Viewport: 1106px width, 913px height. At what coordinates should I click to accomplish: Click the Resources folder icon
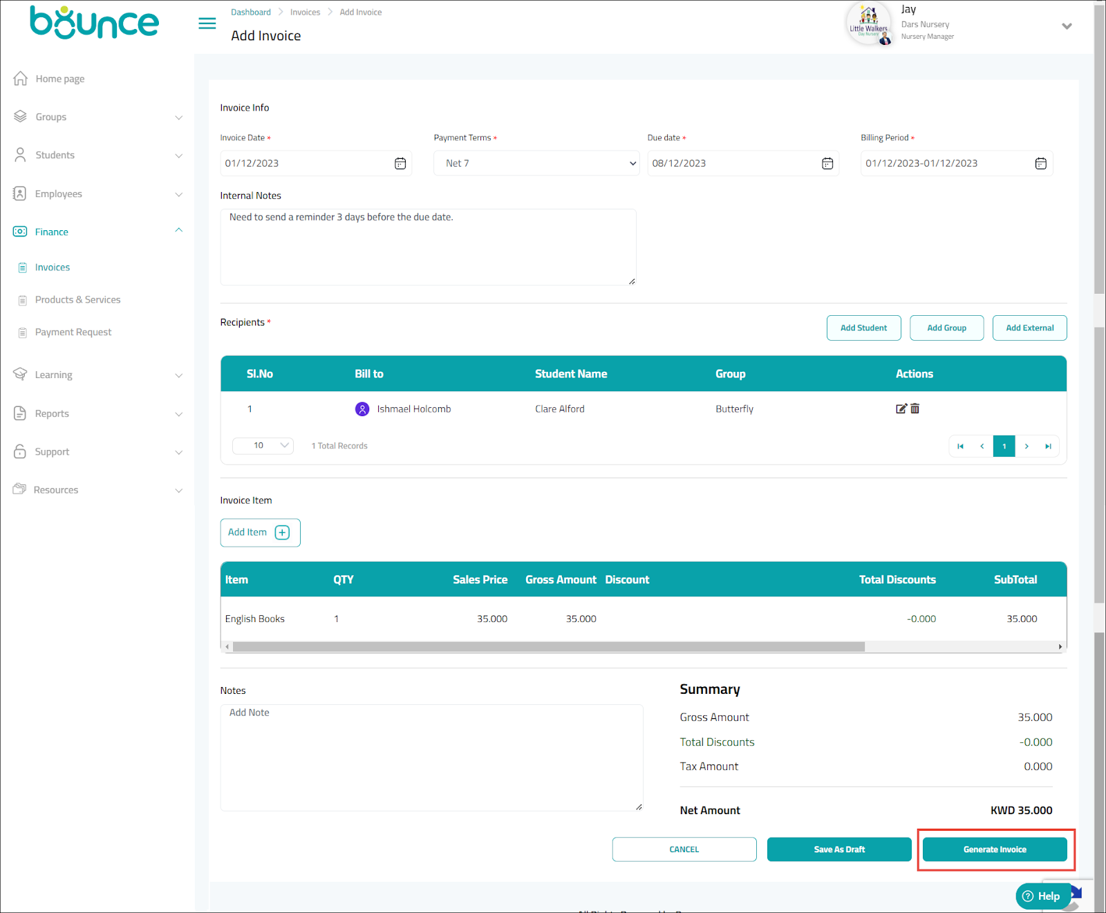point(19,489)
